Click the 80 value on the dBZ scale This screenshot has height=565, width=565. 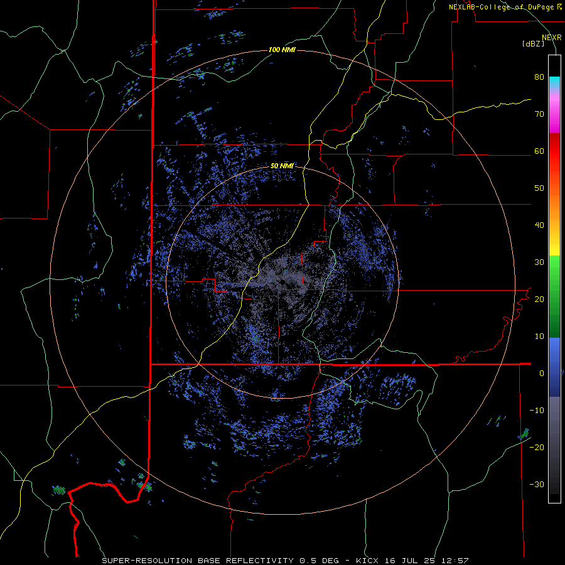(x=539, y=77)
